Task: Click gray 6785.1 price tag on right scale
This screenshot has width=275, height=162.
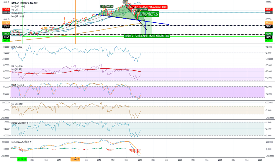Action: click(269, 12)
